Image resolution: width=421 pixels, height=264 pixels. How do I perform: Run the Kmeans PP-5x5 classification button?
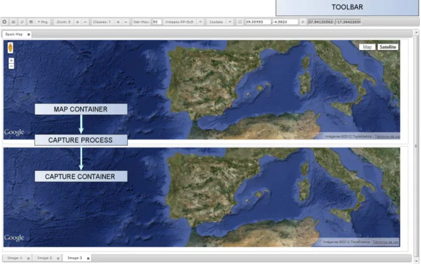click(x=180, y=22)
